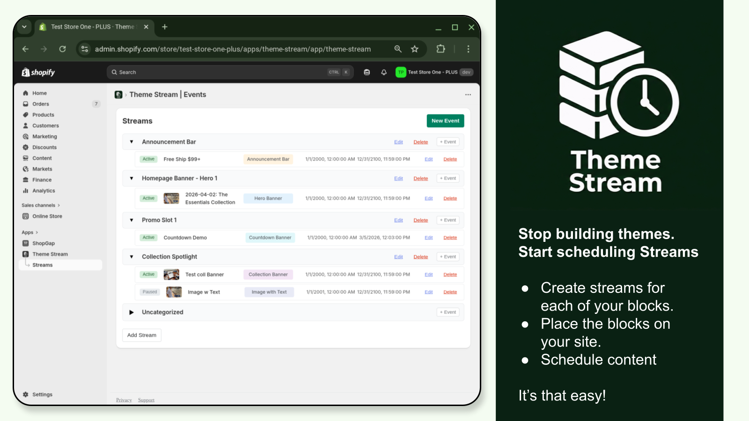Screen dimensions: 749x421
Task: Reload the page with the refresh icon
Action: pyautogui.click(x=62, y=49)
